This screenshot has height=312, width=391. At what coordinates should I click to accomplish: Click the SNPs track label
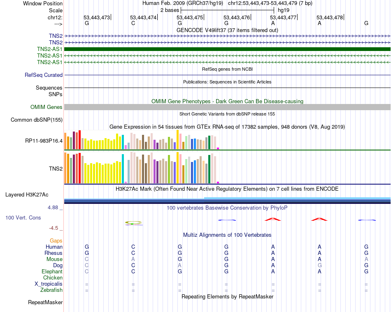(56, 95)
